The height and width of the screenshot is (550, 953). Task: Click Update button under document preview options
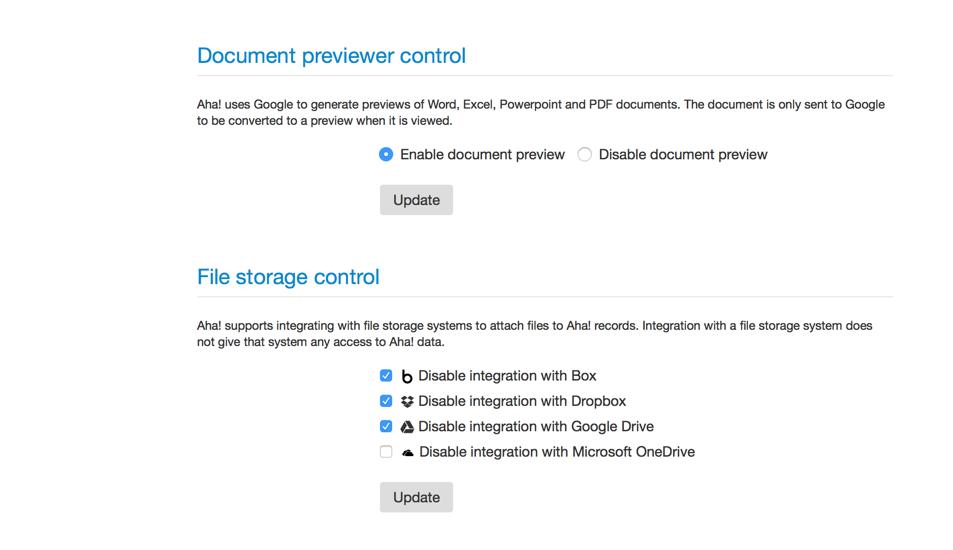point(417,200)
